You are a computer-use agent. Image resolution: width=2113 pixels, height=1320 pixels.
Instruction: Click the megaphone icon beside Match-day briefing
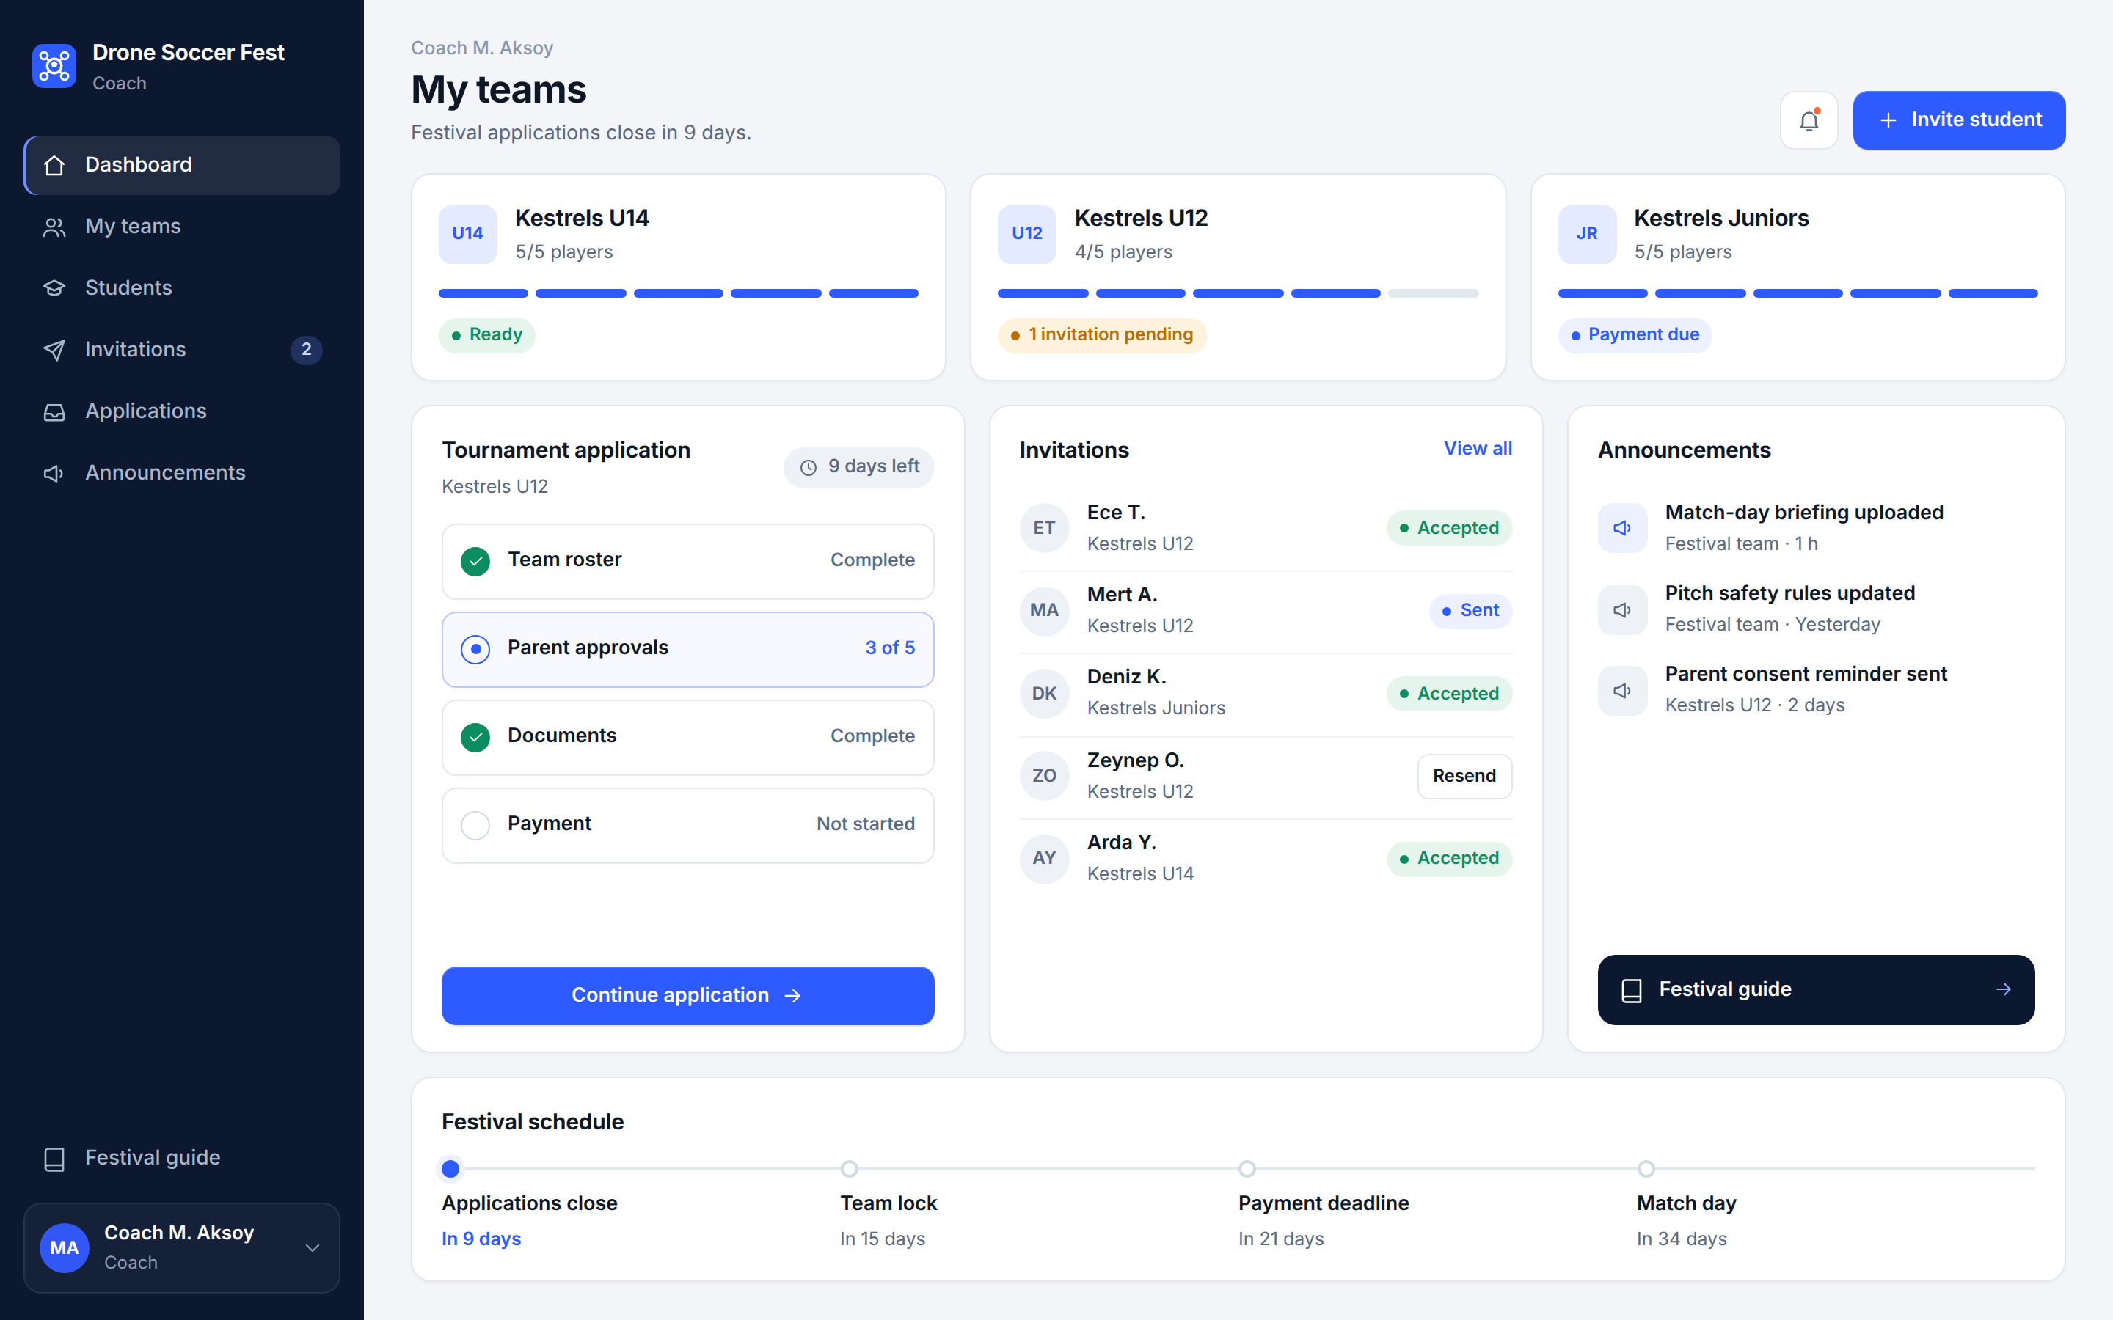(1622, 528)
